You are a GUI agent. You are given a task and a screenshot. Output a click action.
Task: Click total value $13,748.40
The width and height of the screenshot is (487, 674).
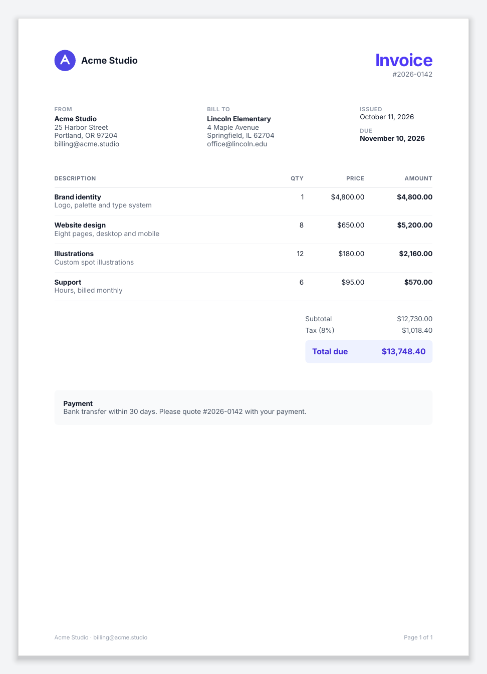pos(404,351)
